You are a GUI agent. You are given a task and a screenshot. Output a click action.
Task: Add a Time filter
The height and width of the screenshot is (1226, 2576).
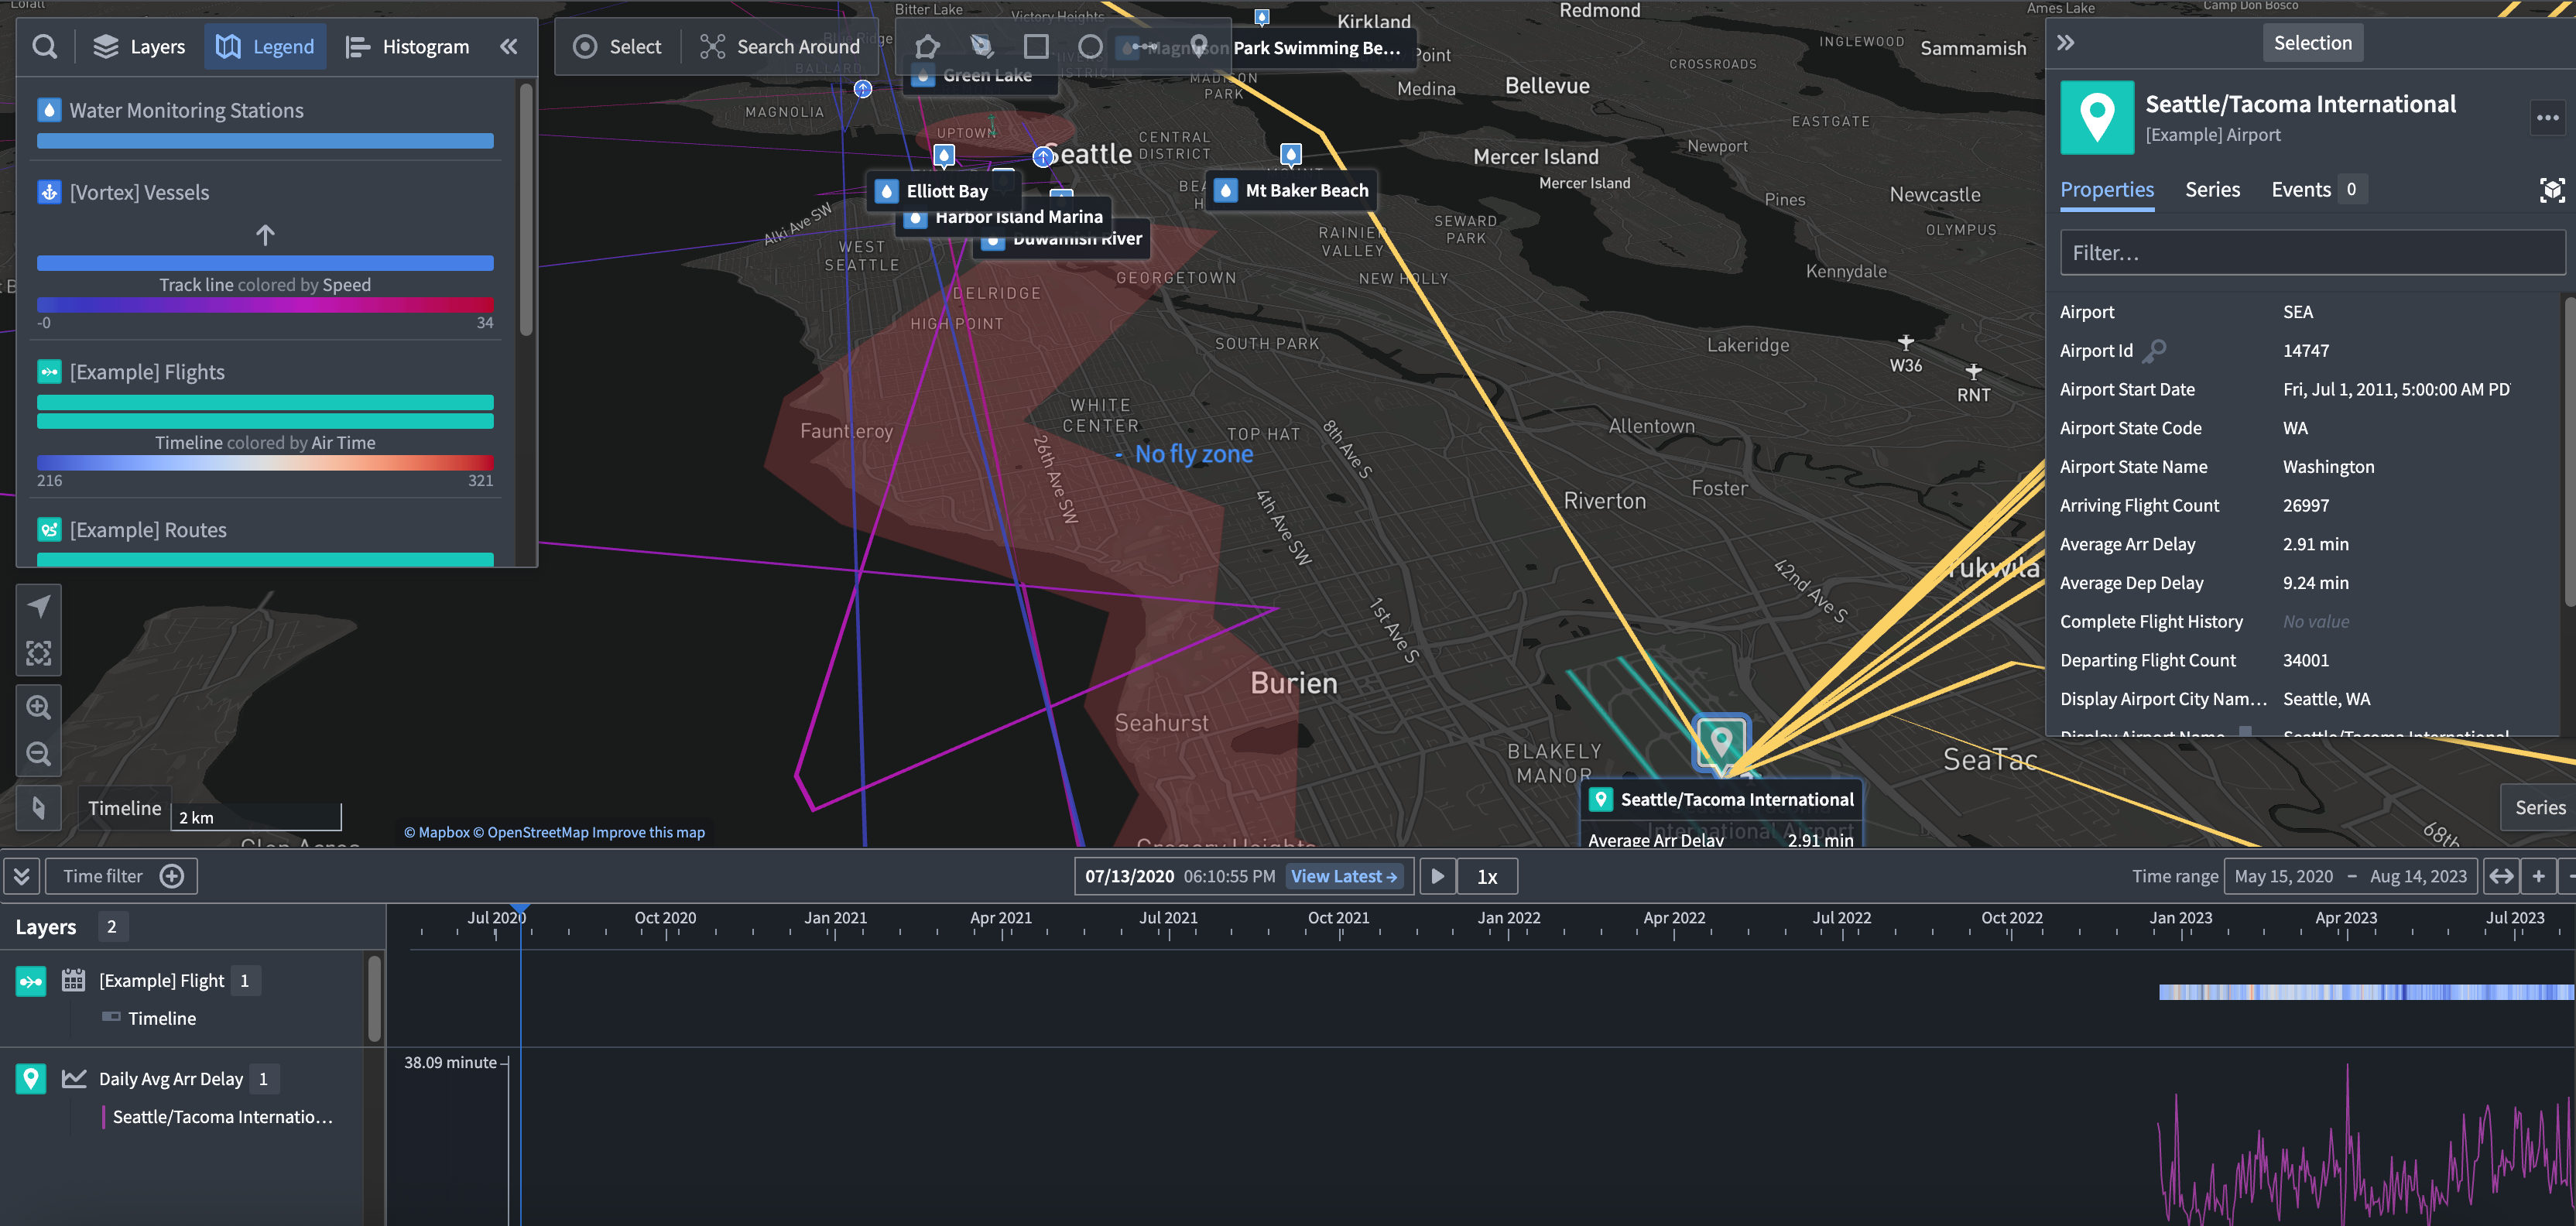[122, 877]
